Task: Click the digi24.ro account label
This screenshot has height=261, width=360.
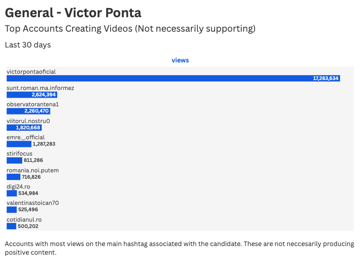Action: click(19, 187)
